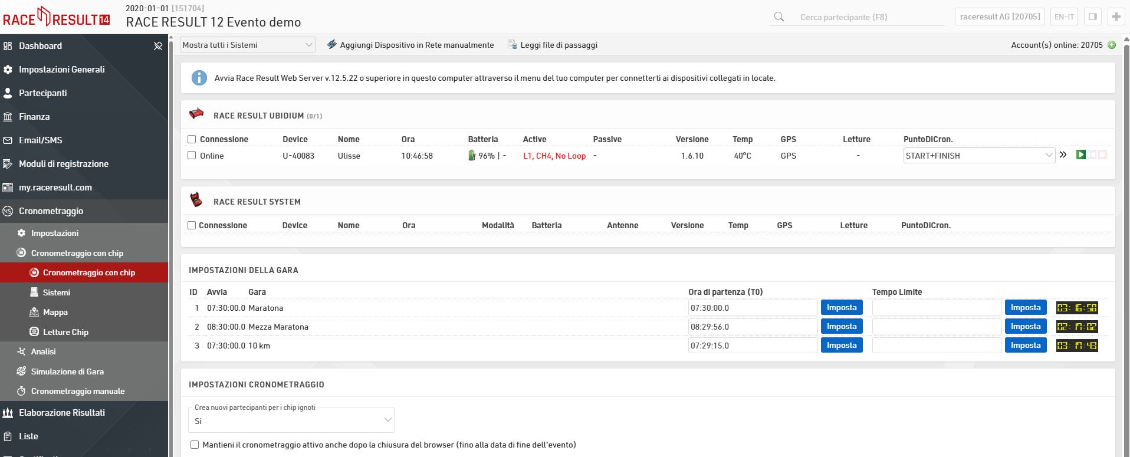Toggle the side panel layout icon

(1092, 17)
